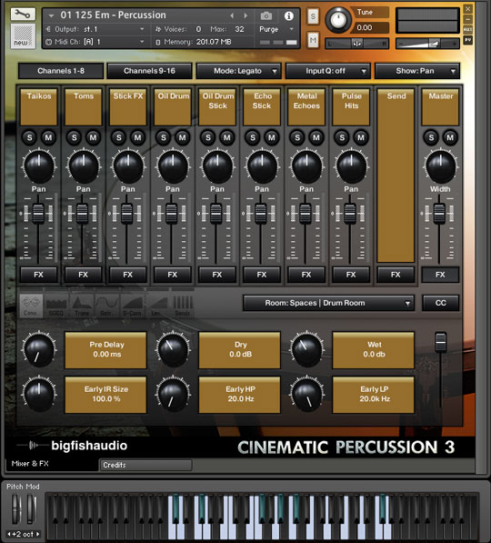The image size is (491, 543).
Task: Click the header volume slider
Action: coord(427,44)
